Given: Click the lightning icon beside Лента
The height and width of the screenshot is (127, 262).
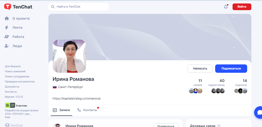Looking at the screenshot, I should point(7,28).
